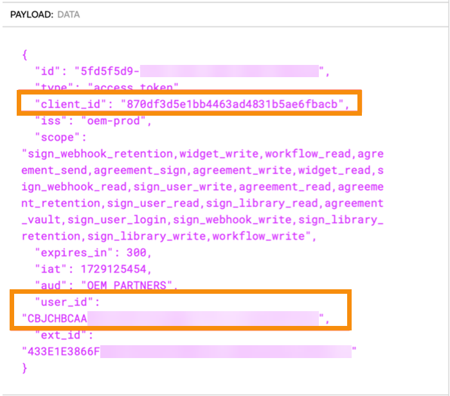Screen dimensions: 450x396
Task: Click the DATA label beside PAYLOAD
Action: (x=68, y=14)
